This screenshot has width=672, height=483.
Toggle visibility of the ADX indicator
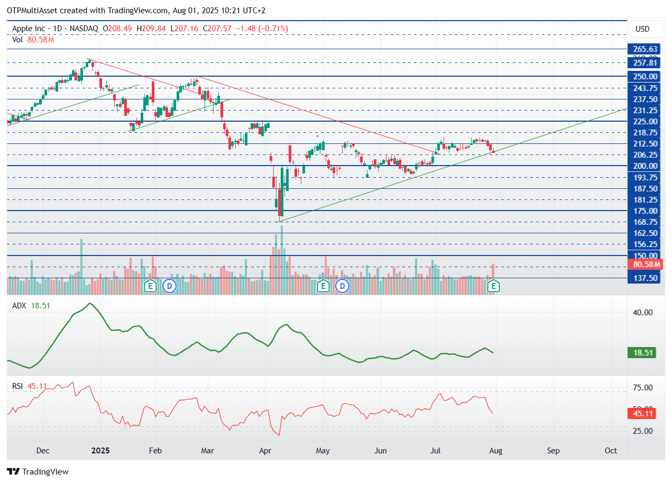19,305
